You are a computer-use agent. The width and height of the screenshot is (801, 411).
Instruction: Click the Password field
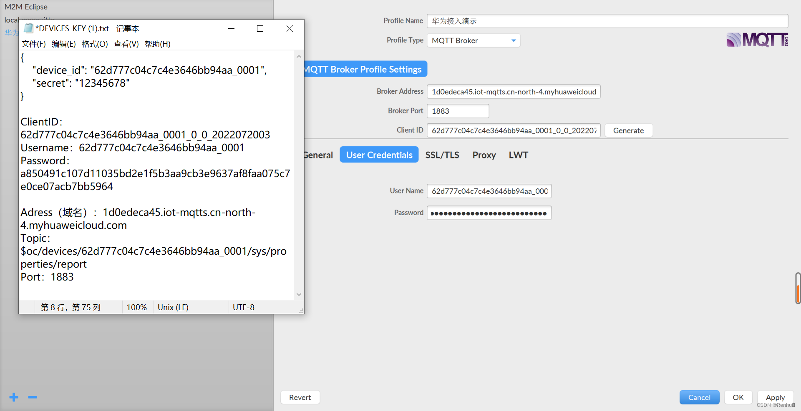click(489, 213)
